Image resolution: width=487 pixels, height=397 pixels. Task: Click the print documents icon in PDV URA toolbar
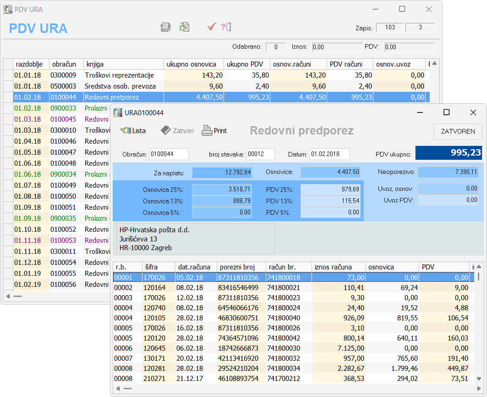tap(165, 27)
